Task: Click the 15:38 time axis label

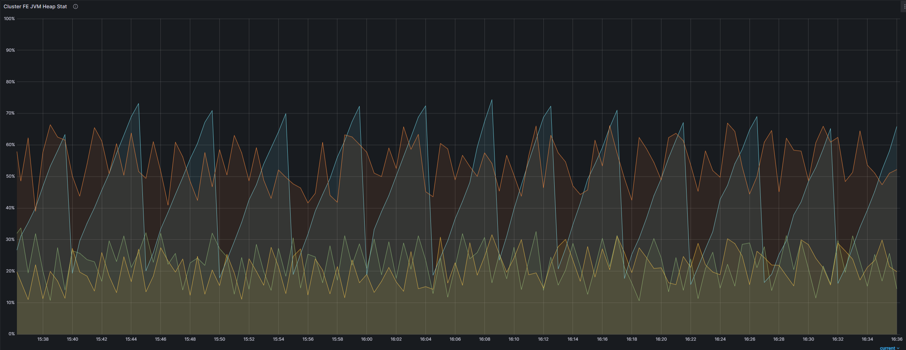Action: click(43, 339)
